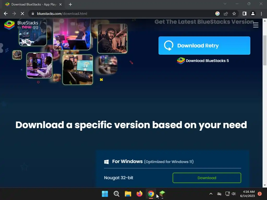This screenshot has height=200, width=267.
Task: Show hidden system tray icons
Action: [x=211, y=194]
